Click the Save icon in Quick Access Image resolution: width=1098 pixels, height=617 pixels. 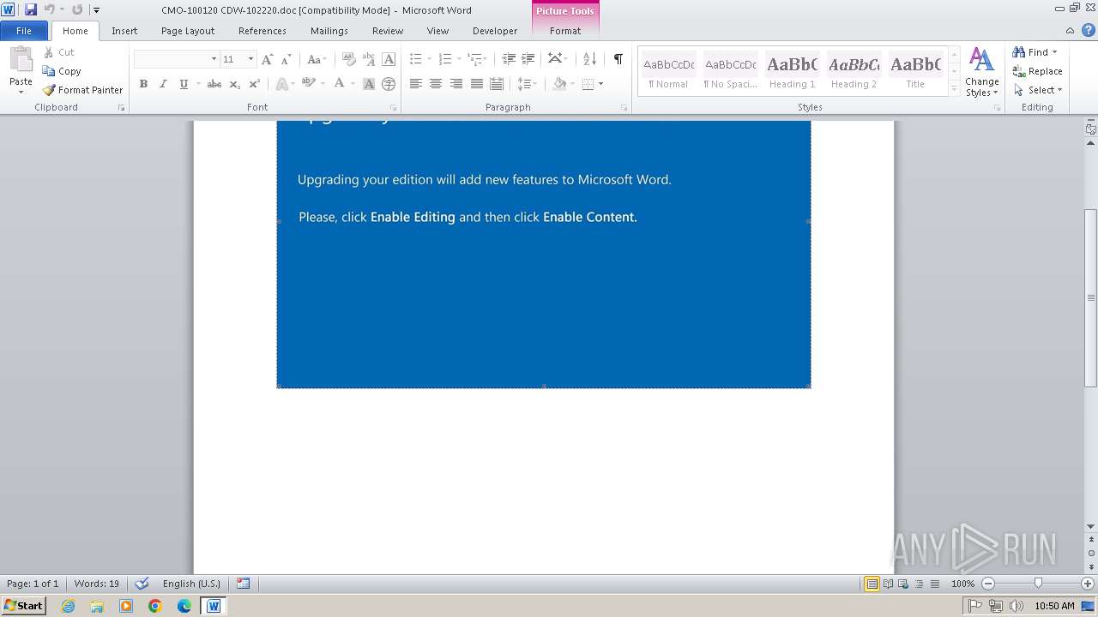click(30, 9)
